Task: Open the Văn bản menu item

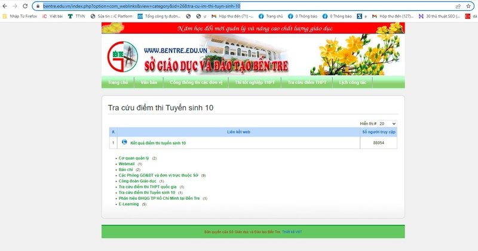Action: (x=149, y=82)
